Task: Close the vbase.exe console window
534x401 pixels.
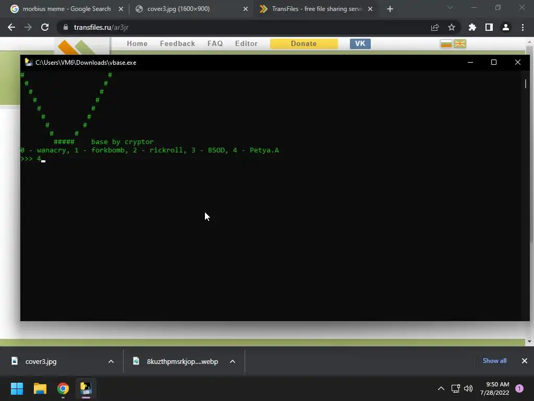Action: click(x=518, y=63)
